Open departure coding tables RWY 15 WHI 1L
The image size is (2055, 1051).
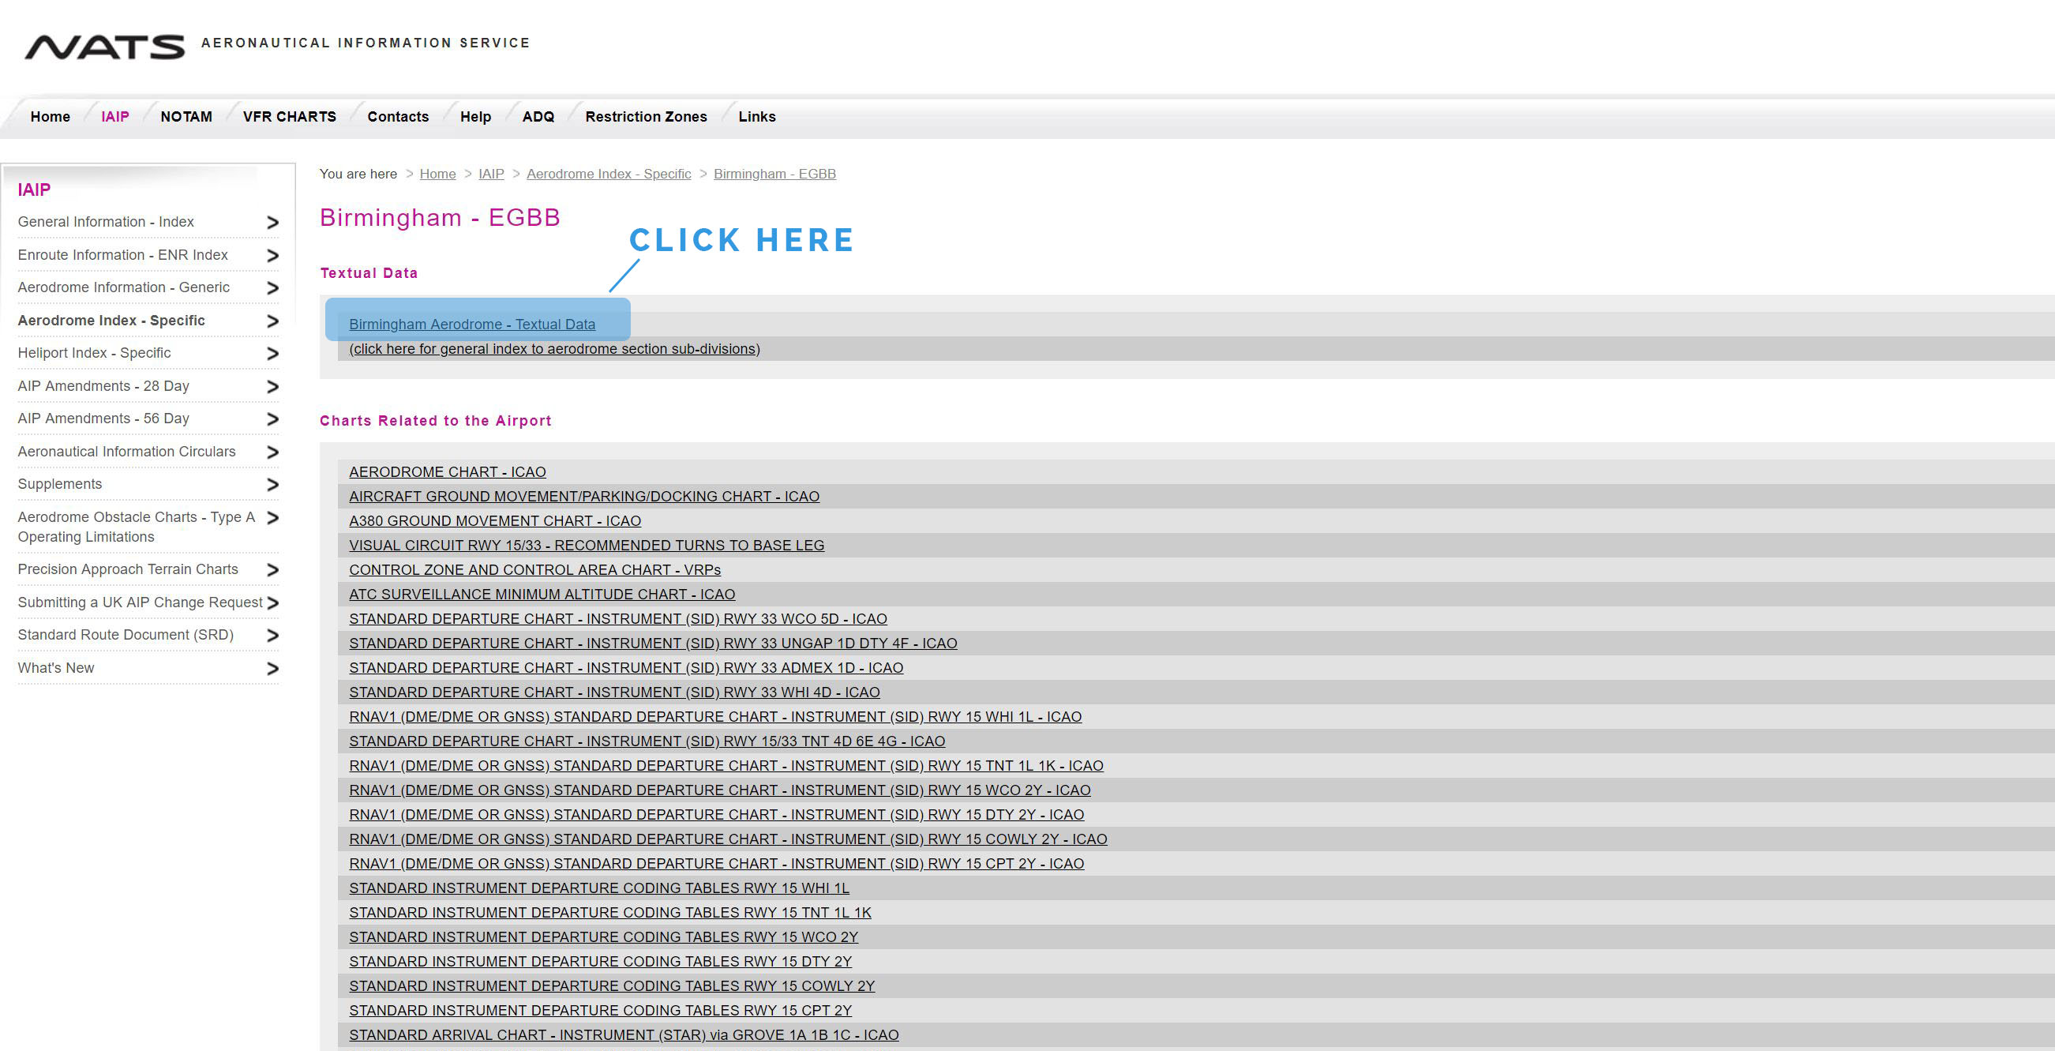599,888
